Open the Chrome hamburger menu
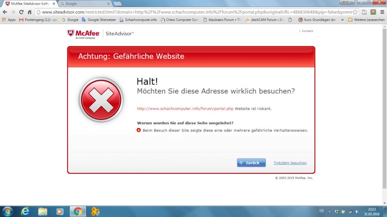387x217 pixels. pyautogui.click(x=381, y=12)
